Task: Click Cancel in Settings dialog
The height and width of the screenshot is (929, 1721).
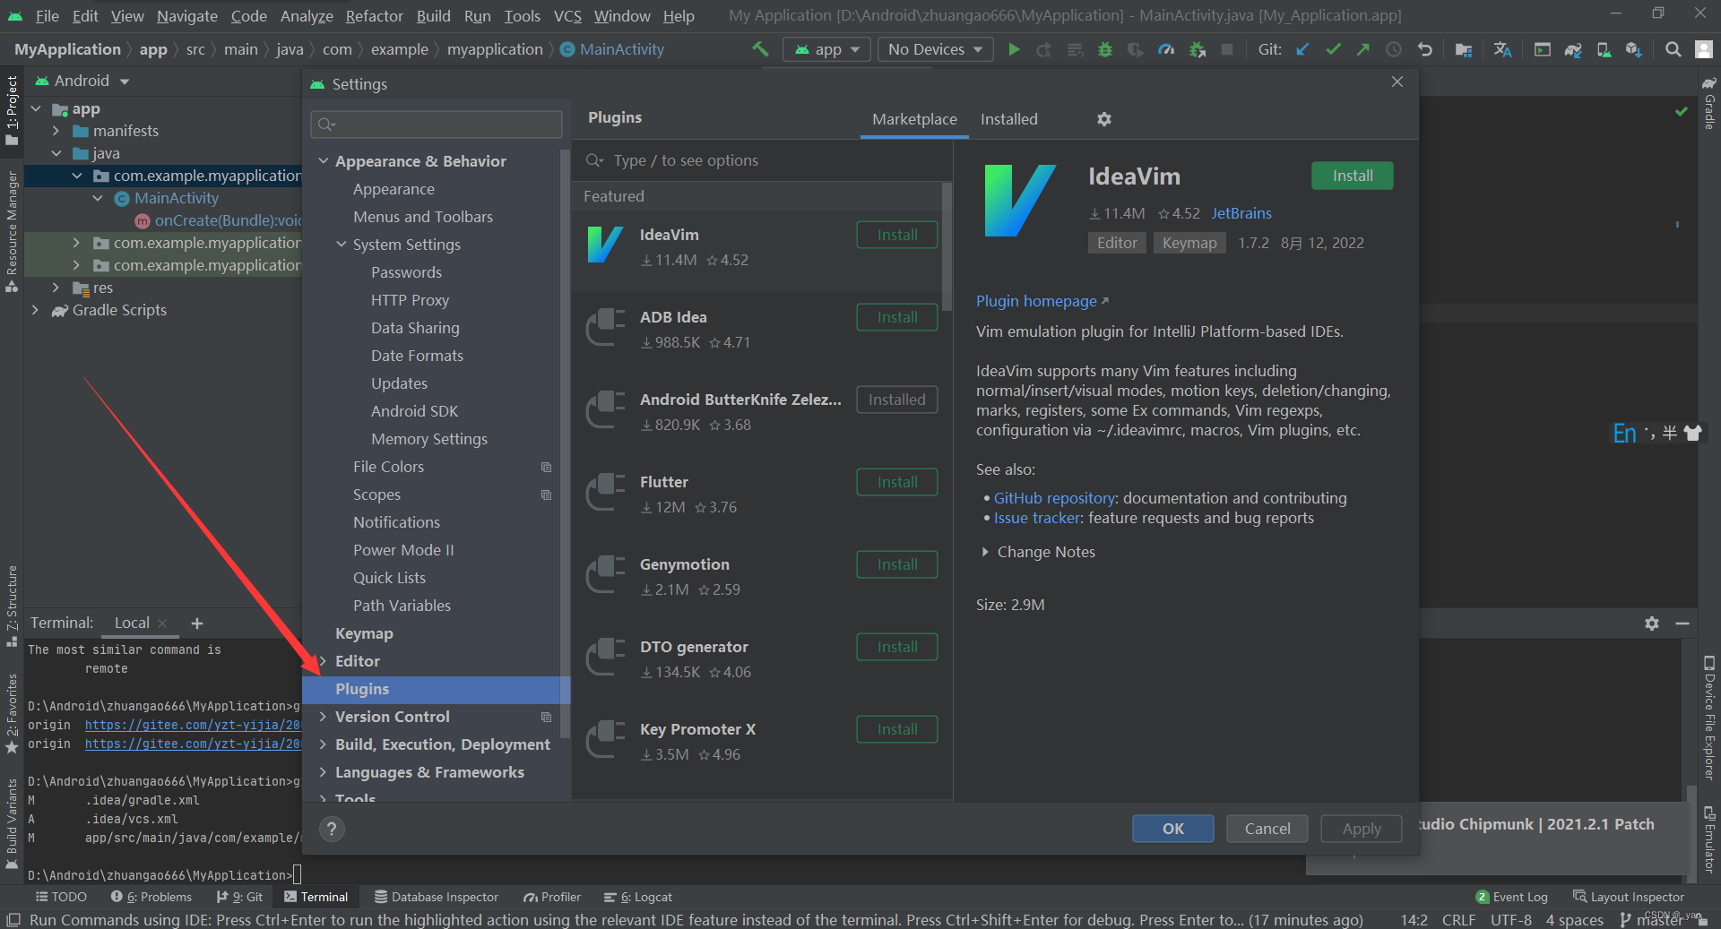Action: point(1267,829)
